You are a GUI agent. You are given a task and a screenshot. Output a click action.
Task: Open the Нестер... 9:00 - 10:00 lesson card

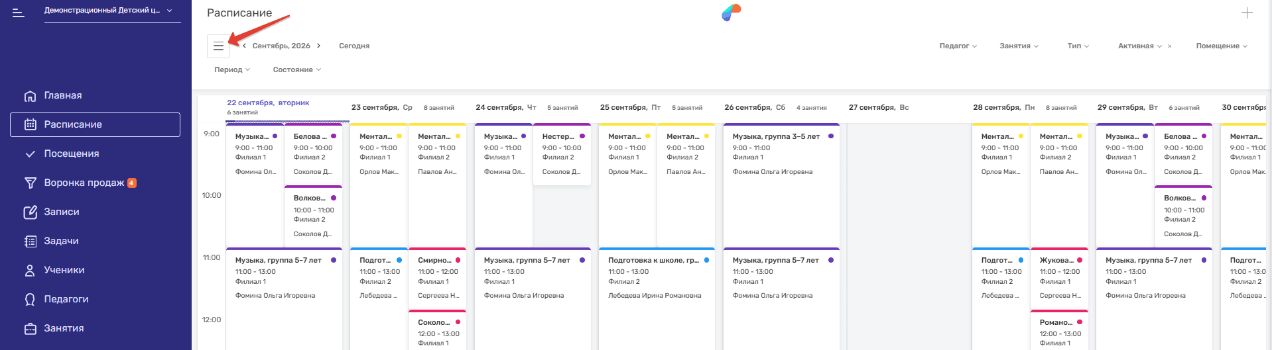(x=562, y=153)
